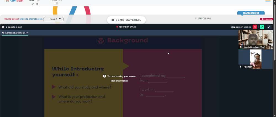Select Poonam's video tile
The width and height of the screenshot is (276, 117).
click(256, 59)
